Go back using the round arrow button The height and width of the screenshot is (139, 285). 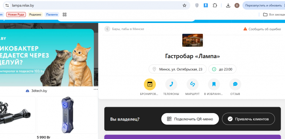click(x=107, y=29)
